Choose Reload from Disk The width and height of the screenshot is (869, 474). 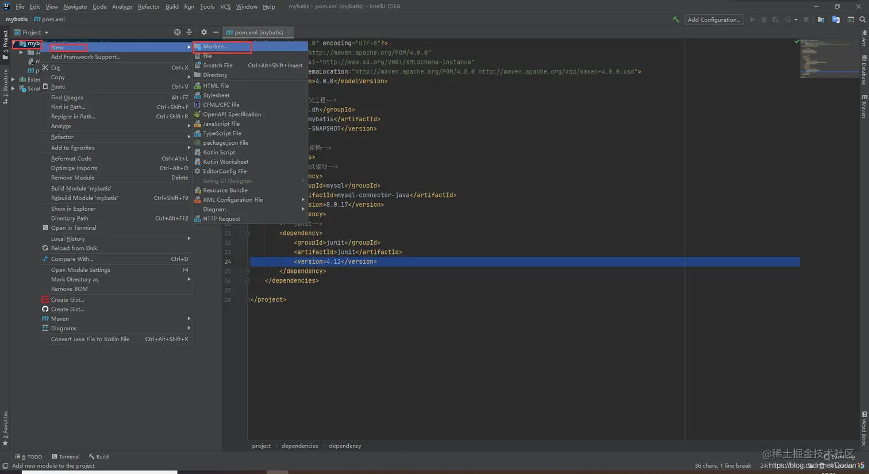117,248
